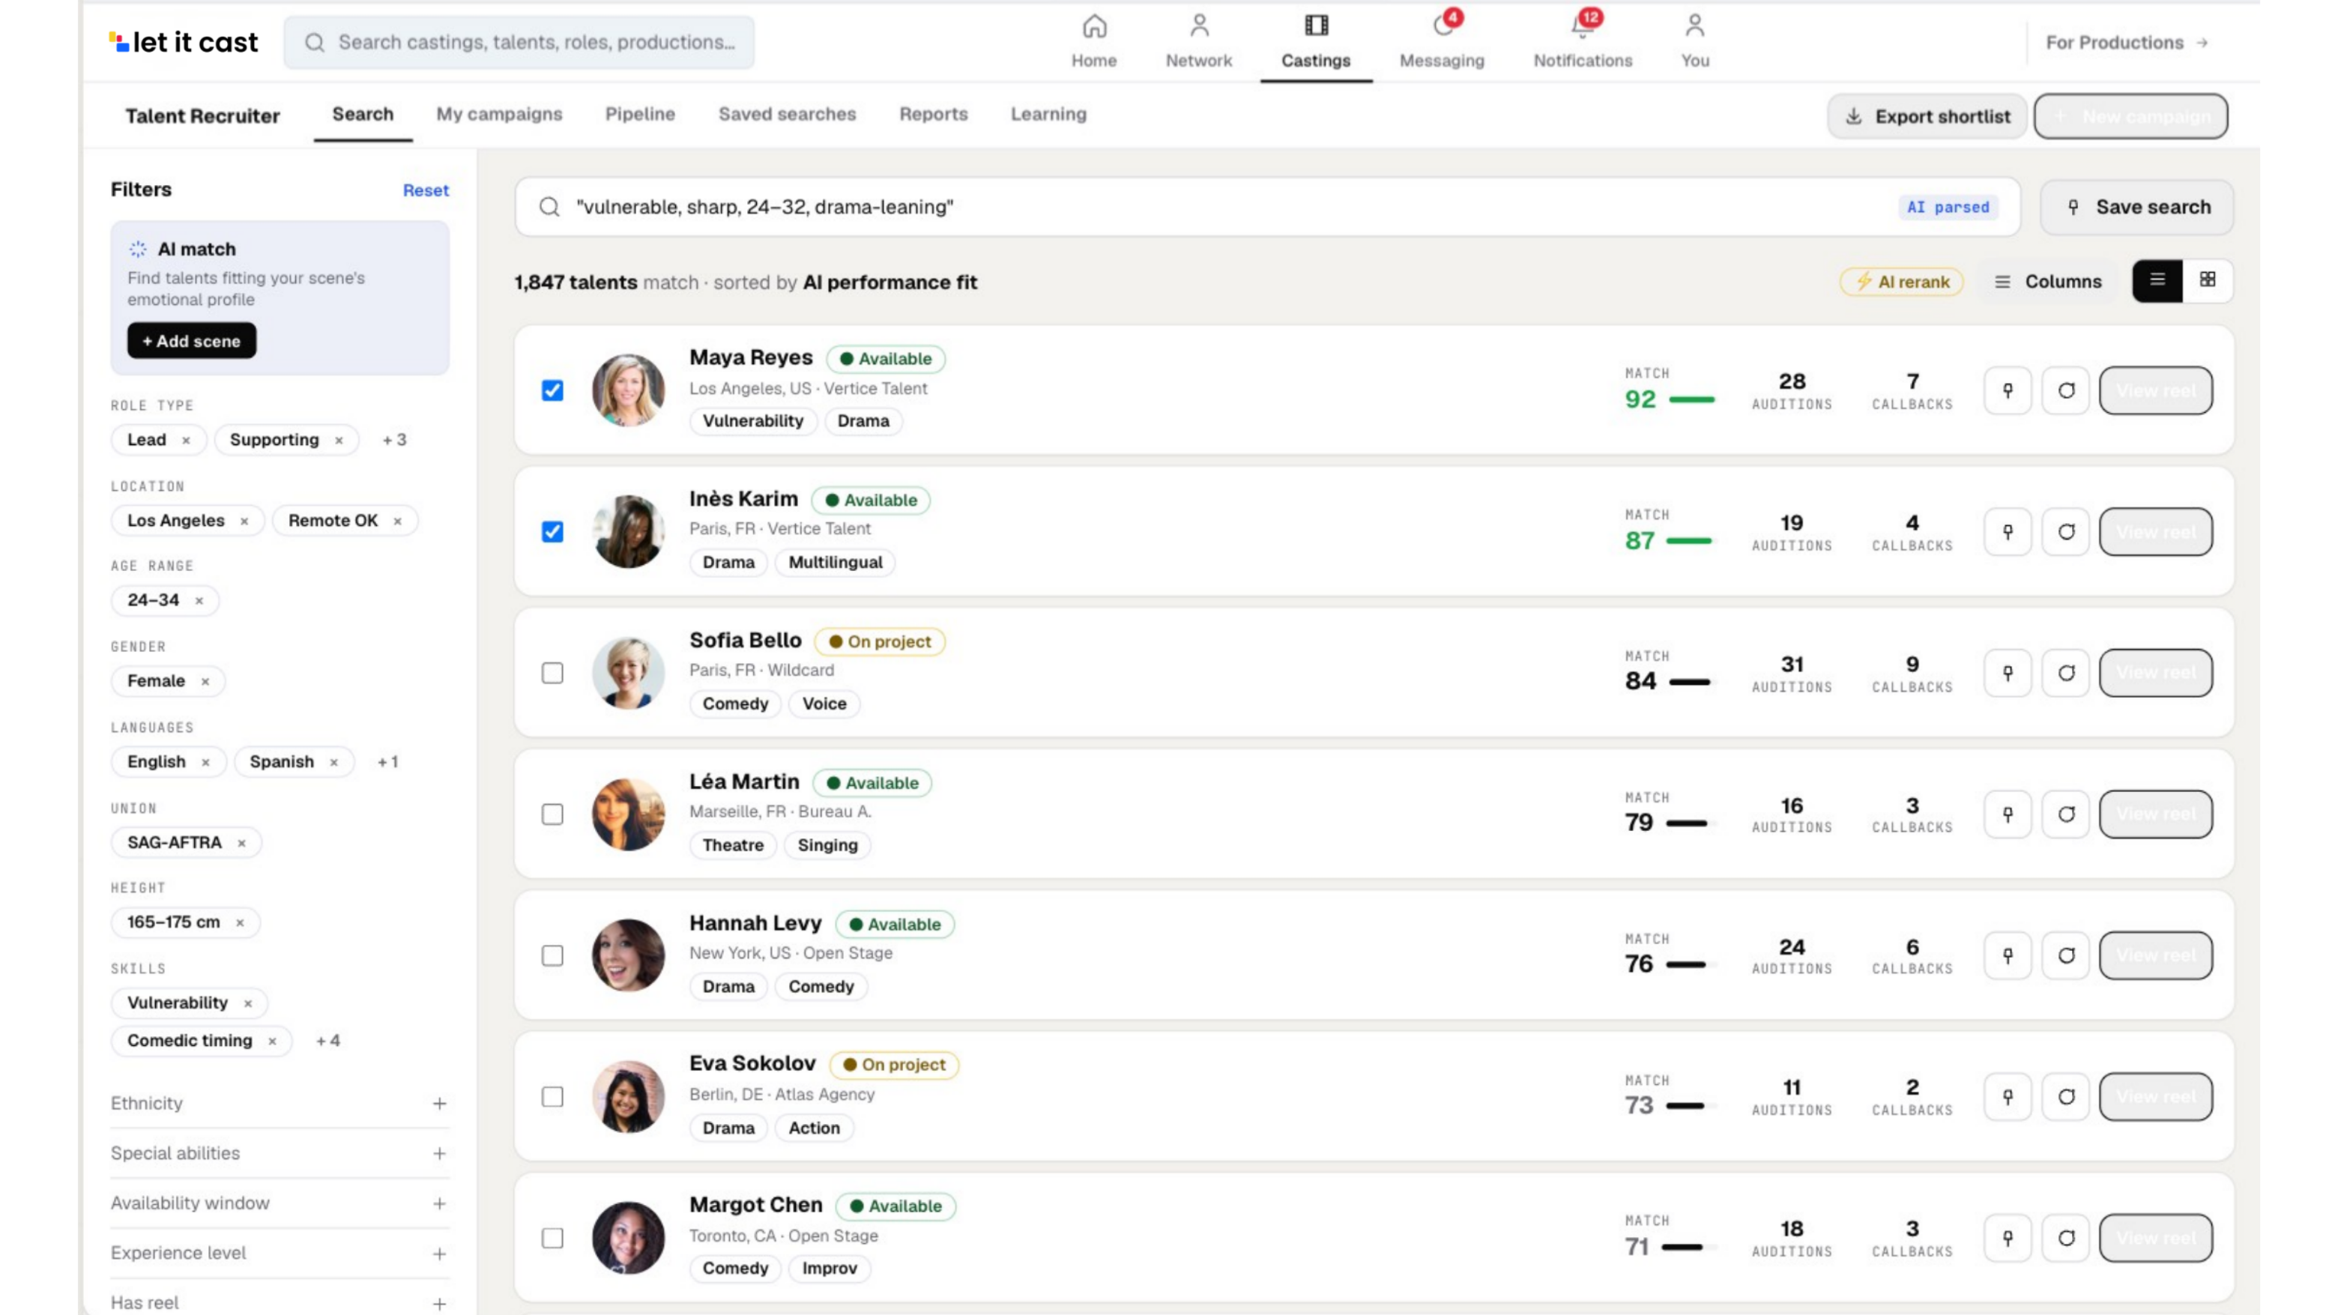Open the Reports tab

point(933,115)
